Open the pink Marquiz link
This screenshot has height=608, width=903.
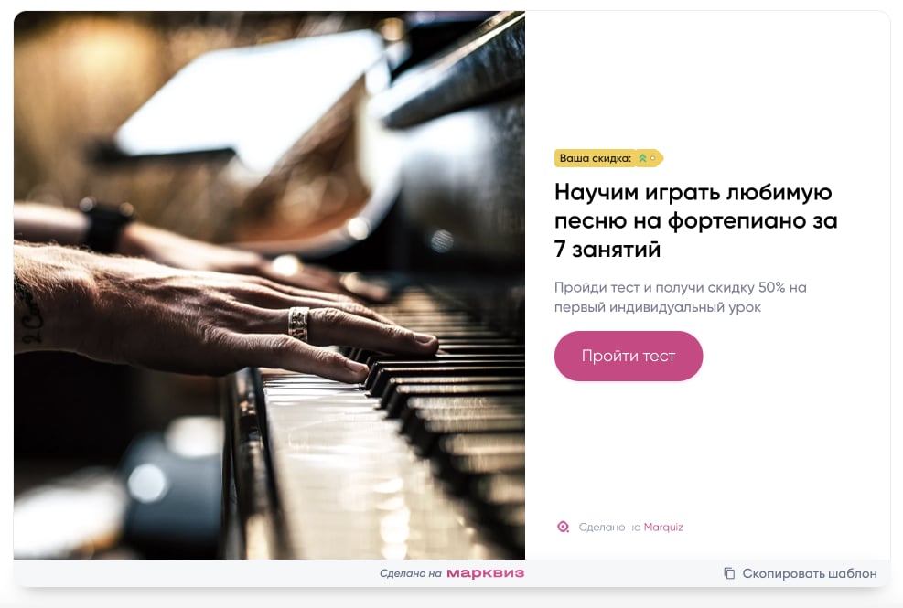coord(663,527)
